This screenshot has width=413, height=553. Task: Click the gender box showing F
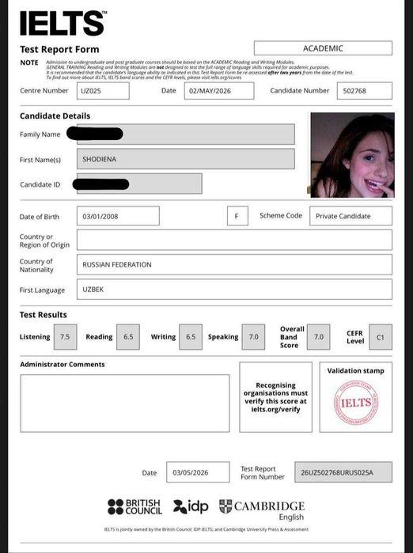tap(237, 216)
